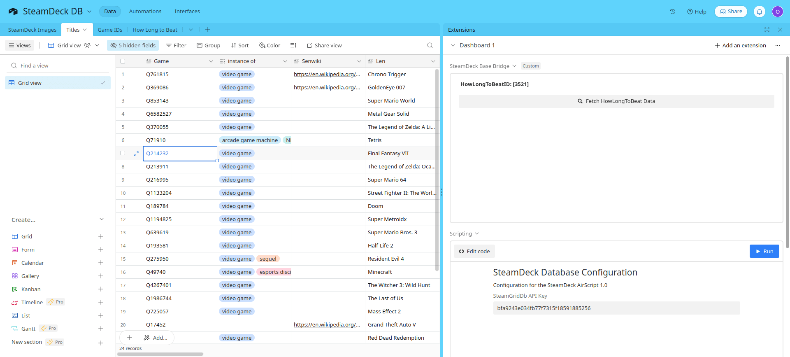Open the notifications bell
The width and height of the screenshot is (790, 357).
click(x=760, y=12)
